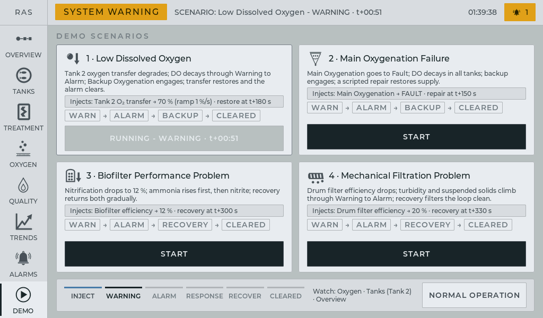The height and width of the screenshot is (318, 543).
Task: Select the Response phase step
Action: 205,293
